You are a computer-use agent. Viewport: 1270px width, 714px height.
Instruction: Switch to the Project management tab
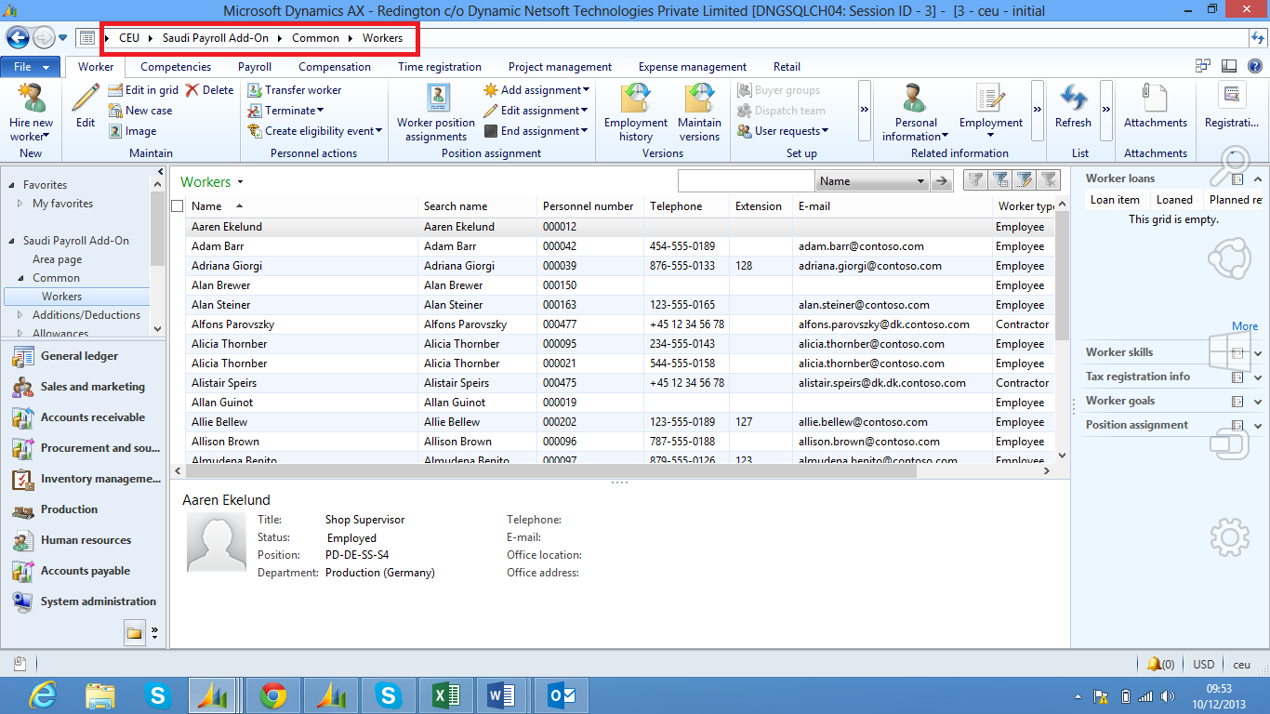[x=560, y=67]
